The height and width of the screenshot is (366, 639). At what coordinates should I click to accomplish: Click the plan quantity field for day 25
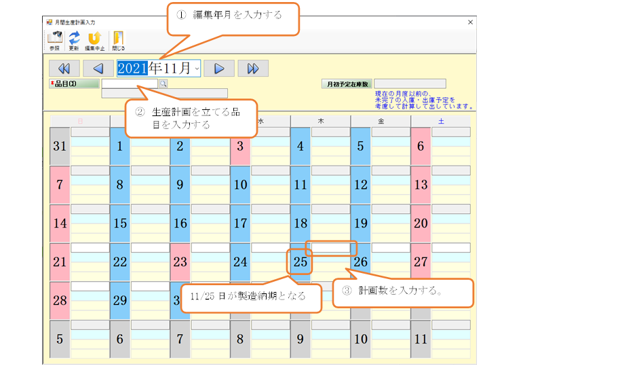(331, 248)
